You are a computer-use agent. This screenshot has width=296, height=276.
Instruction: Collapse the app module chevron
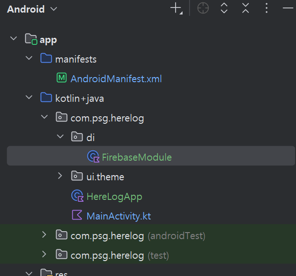pyautogui.click(x=14, y=38)
